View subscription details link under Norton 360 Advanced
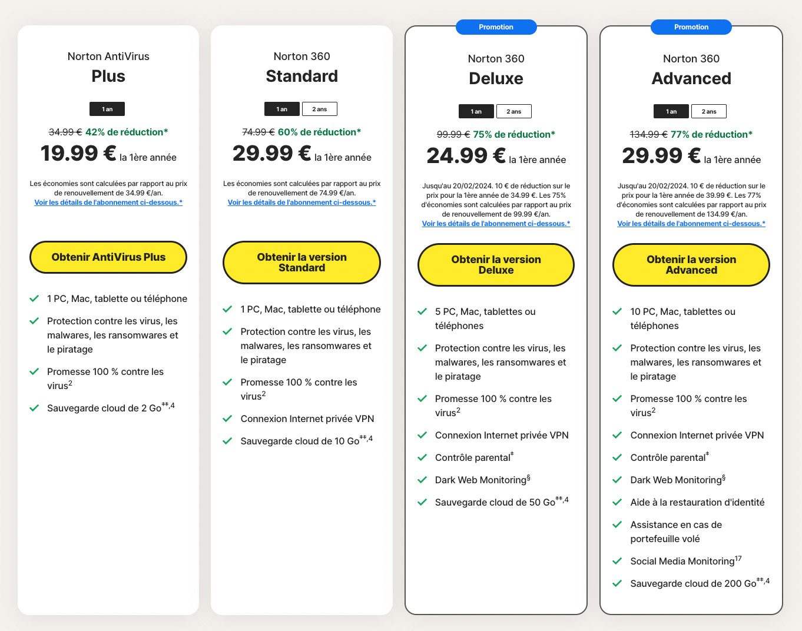 coord(691,224)
